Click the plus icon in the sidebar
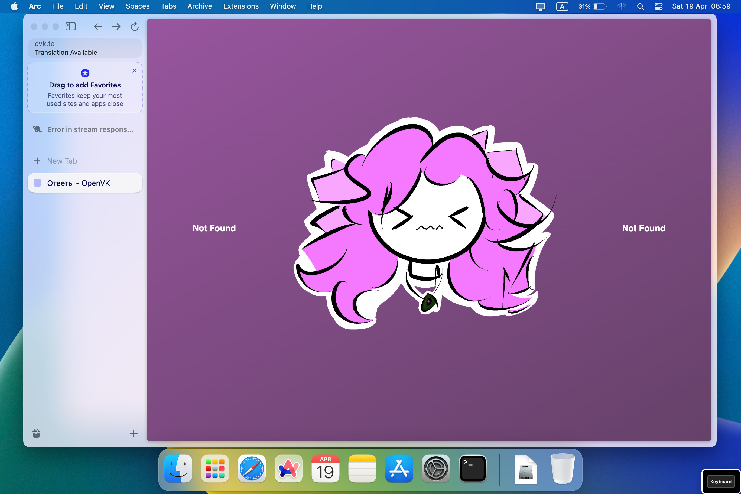Image resolution: width=741 pixels, height=494 pixels. pyautogui.click(x=134, y=434)
